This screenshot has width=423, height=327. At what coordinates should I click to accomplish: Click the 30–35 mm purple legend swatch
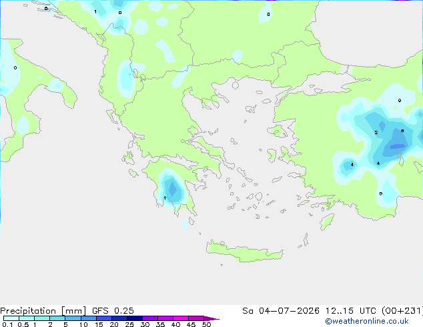149,318
